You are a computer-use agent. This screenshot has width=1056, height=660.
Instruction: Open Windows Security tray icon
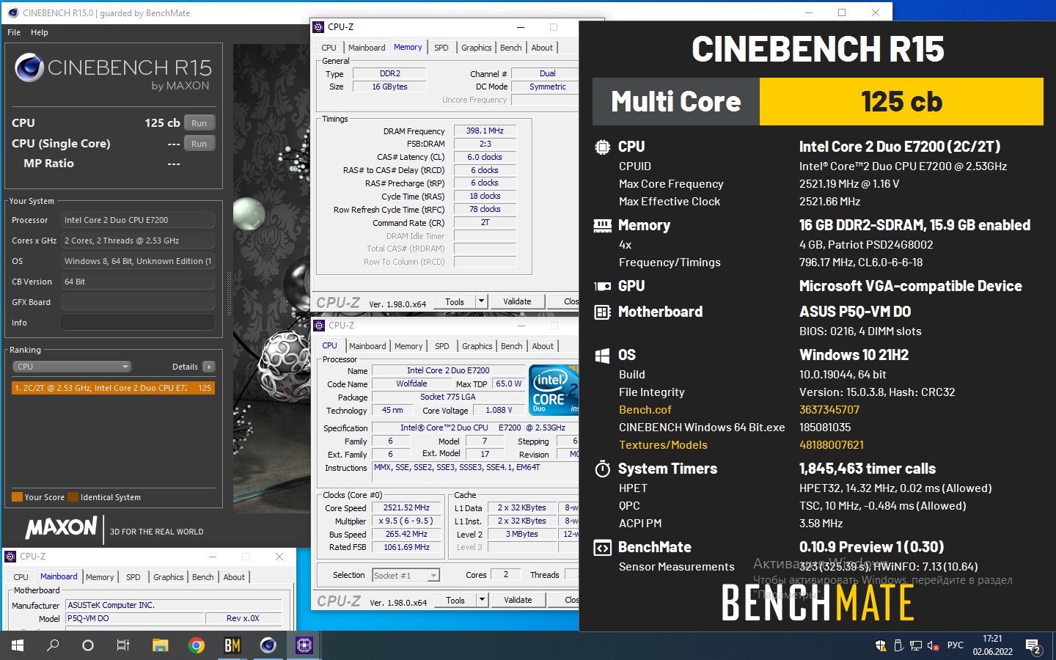881,645
